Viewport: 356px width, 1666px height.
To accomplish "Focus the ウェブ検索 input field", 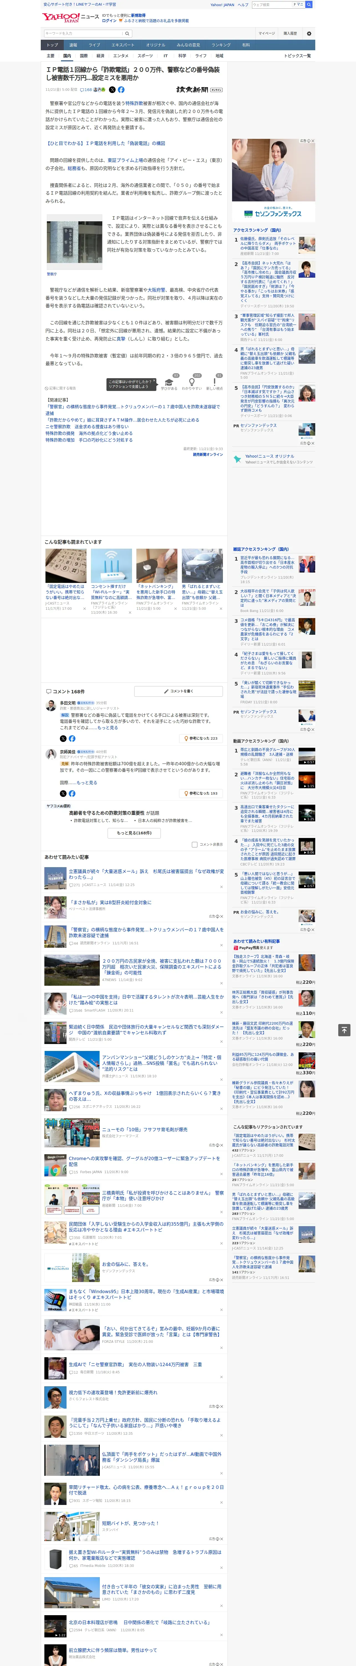I will (x=272, y=4).
